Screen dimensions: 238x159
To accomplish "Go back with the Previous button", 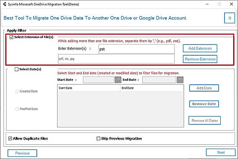I will click(x=23, y=153).
